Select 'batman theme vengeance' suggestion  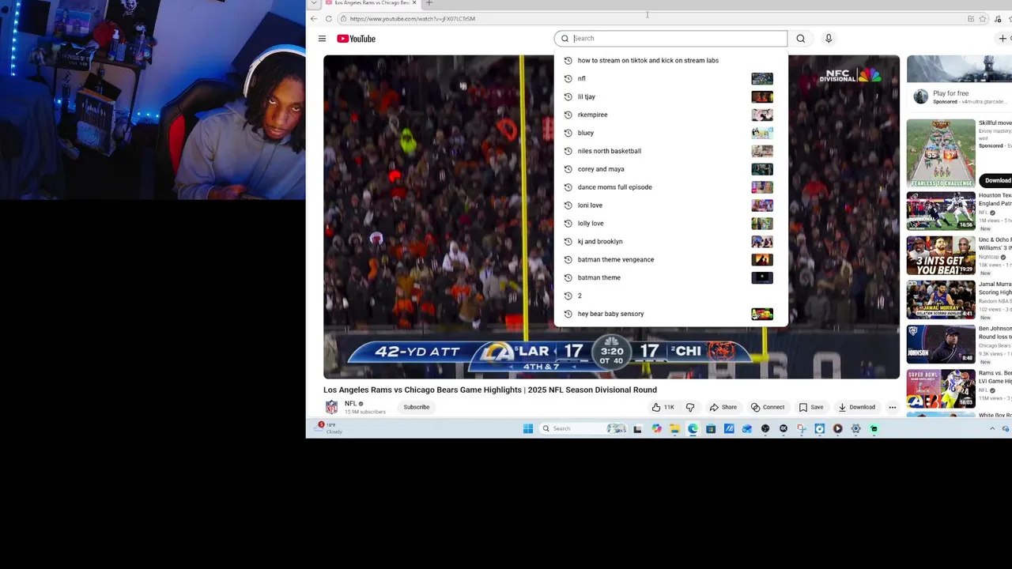pos(670,259)
